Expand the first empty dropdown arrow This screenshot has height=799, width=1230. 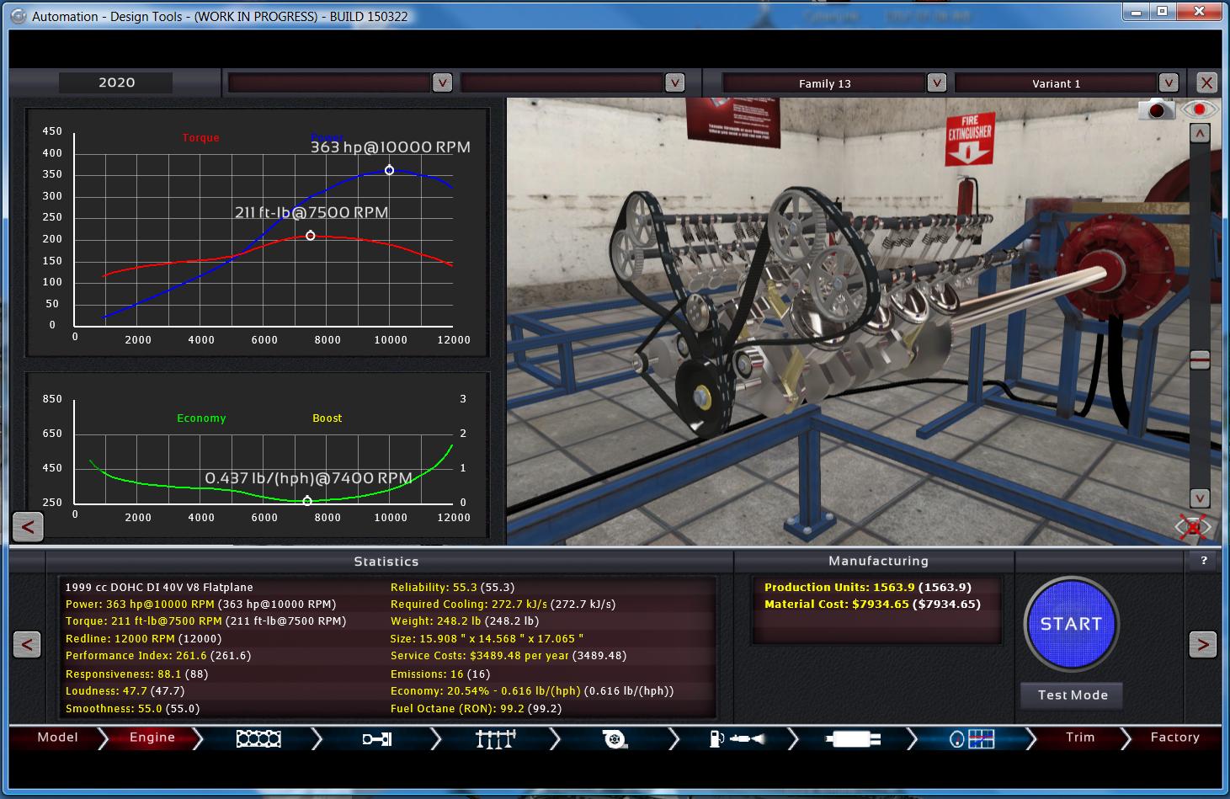442,83
